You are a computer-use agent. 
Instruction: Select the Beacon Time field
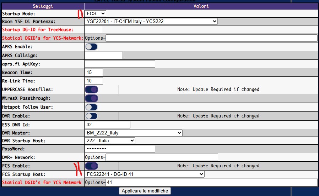click(x=94, y=73)
